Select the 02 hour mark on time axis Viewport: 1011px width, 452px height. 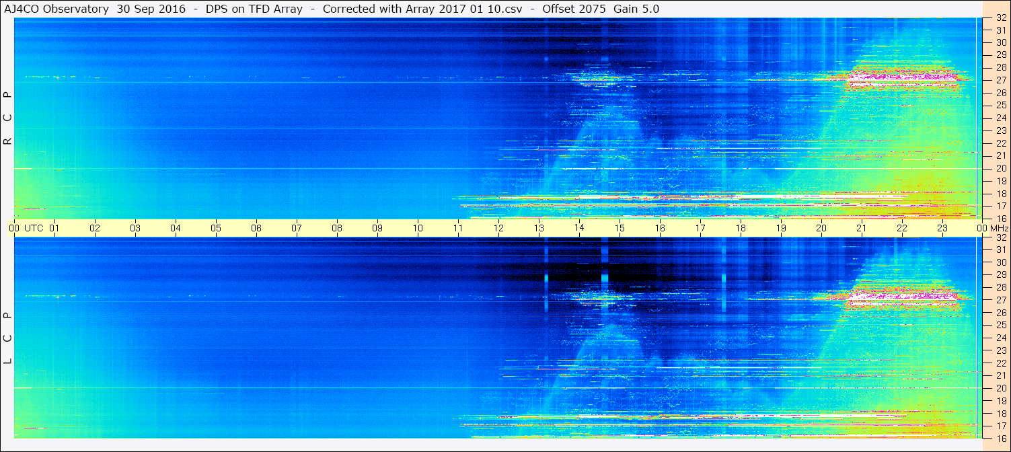pyautogui.click(x=95, y=228)
